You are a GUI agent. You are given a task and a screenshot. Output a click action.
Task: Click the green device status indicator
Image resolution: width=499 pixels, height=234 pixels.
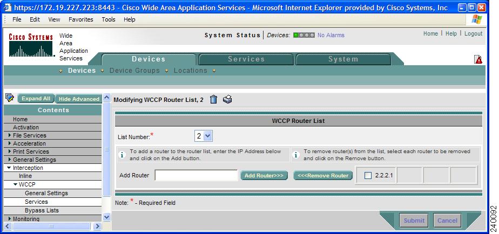click(x=295, y=35)
